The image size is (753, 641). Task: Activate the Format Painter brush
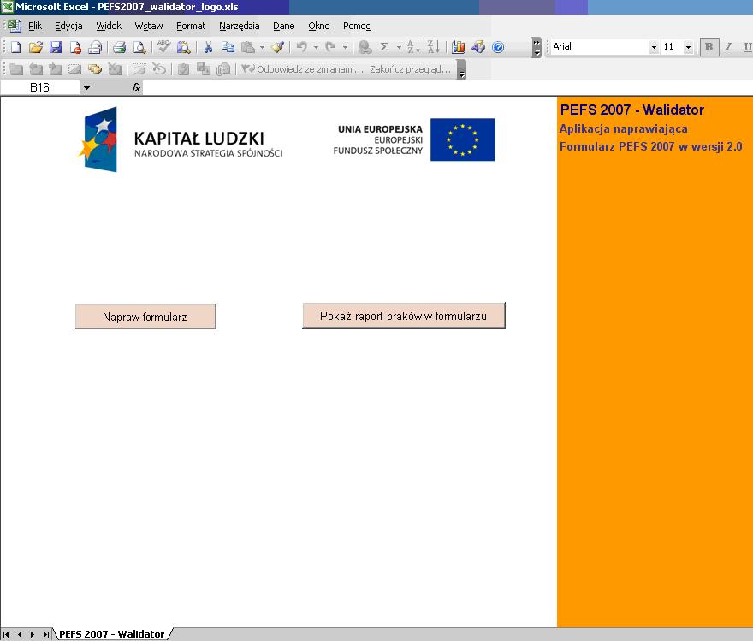(x=277, y=47)
